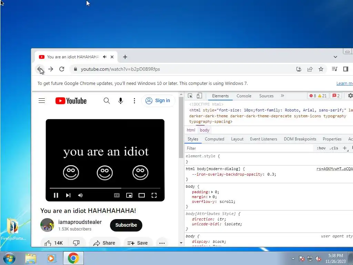Mute the video player volume
Viewport: 353px width, 265px height.
point(80,195)
